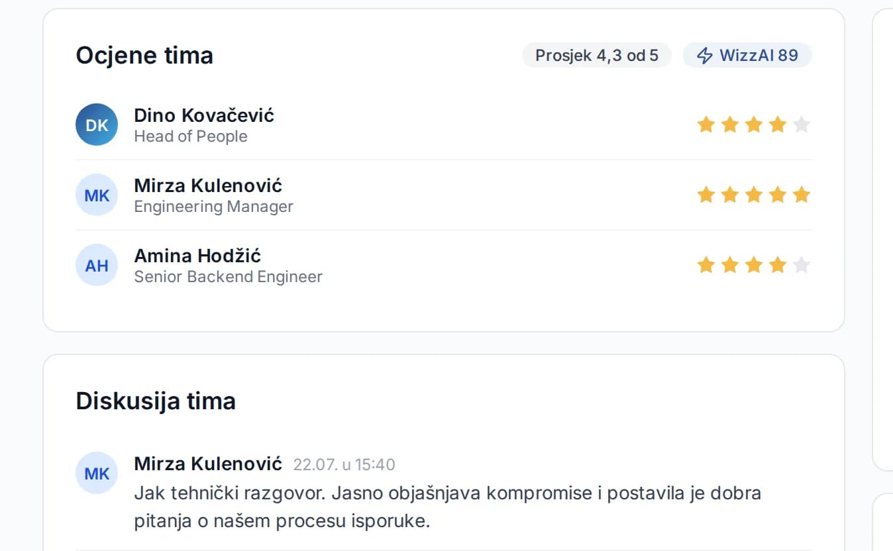Viewport: 893px width, 551px height.
Task: Select first star in Mirza Kulenović's rating
Action: (x=706, y=195)
